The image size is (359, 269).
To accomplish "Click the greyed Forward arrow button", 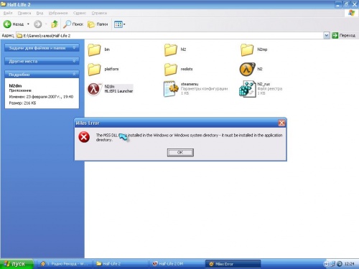I will point(37,24).
